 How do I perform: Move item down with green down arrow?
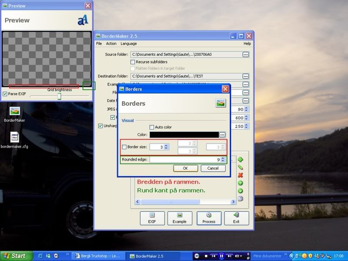pos(241,191)
